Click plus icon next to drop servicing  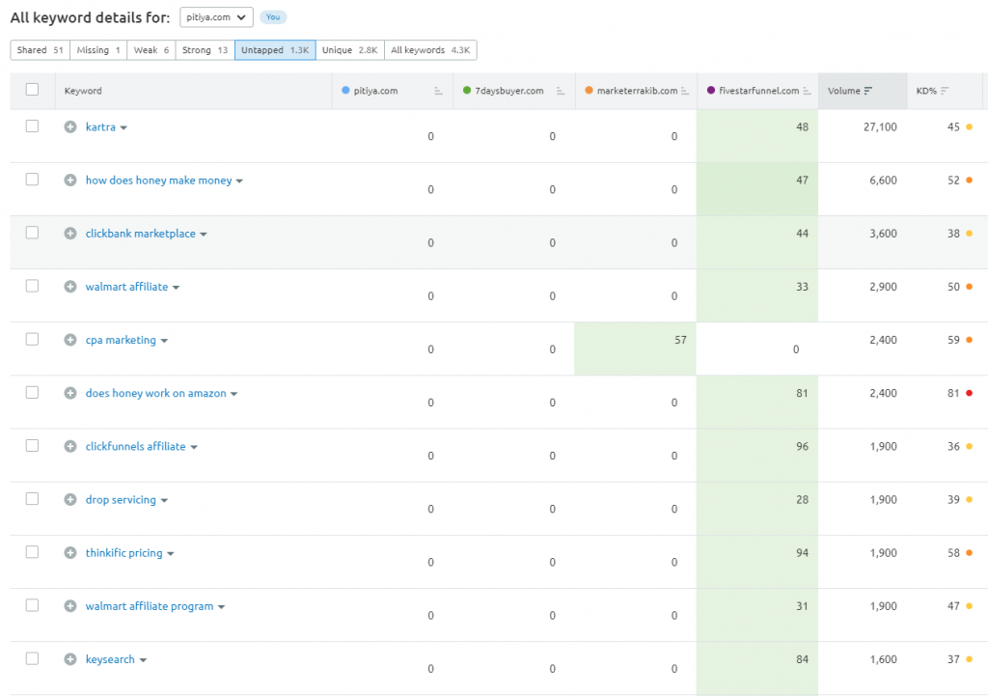(70, 500)
